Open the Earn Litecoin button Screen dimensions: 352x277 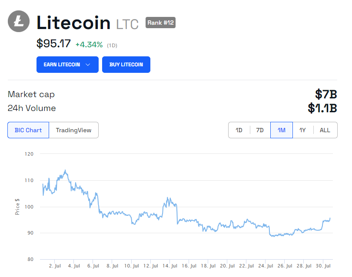pos(67,65)
